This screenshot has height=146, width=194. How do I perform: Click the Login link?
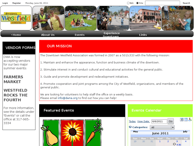[x=5, y=3]
